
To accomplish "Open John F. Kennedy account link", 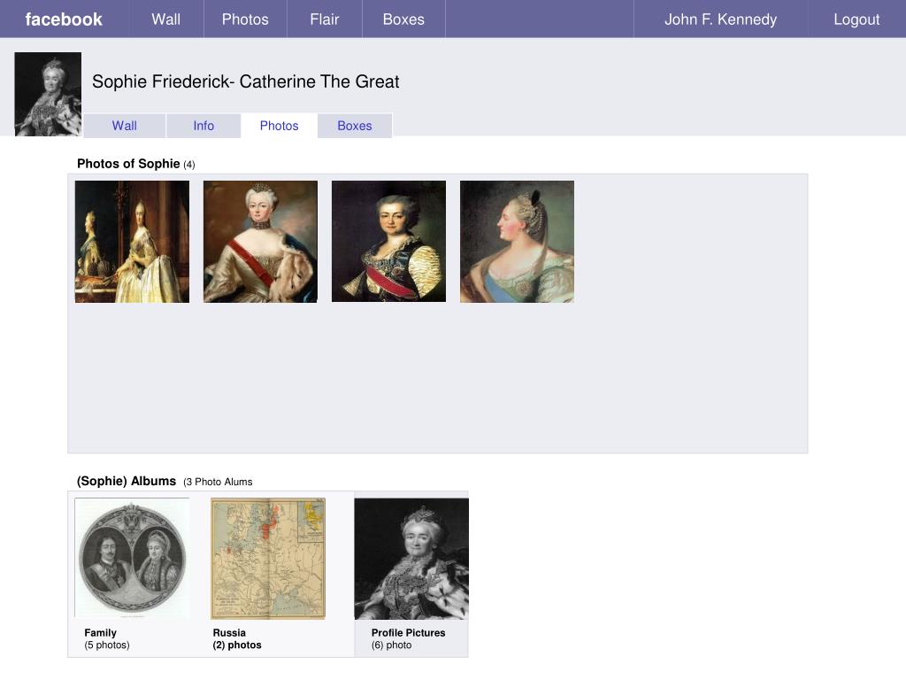I will (720, 19).
